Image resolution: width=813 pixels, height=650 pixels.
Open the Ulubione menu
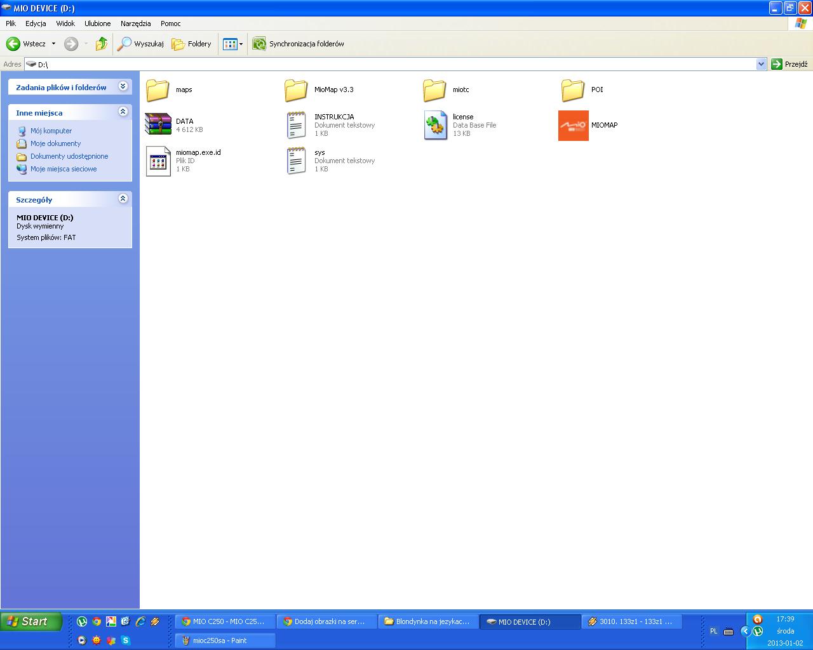coord(98,23)
